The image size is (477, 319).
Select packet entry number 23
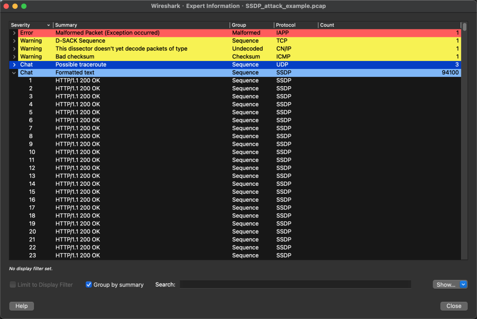[235, 256]
